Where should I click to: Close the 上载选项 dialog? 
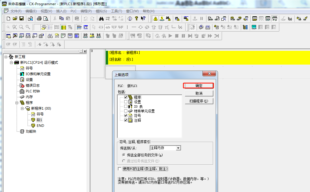(x=210, y=73)
